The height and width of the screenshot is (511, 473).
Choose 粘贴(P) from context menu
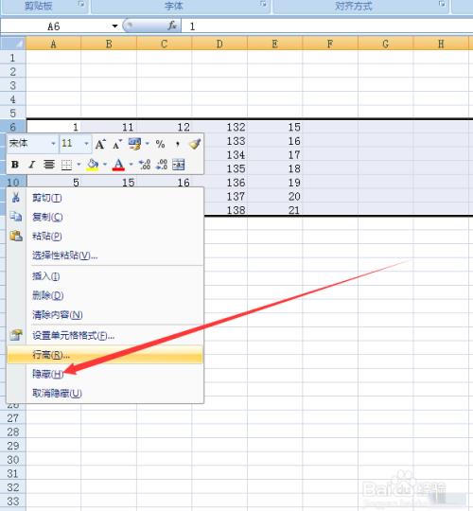(104, 236)
